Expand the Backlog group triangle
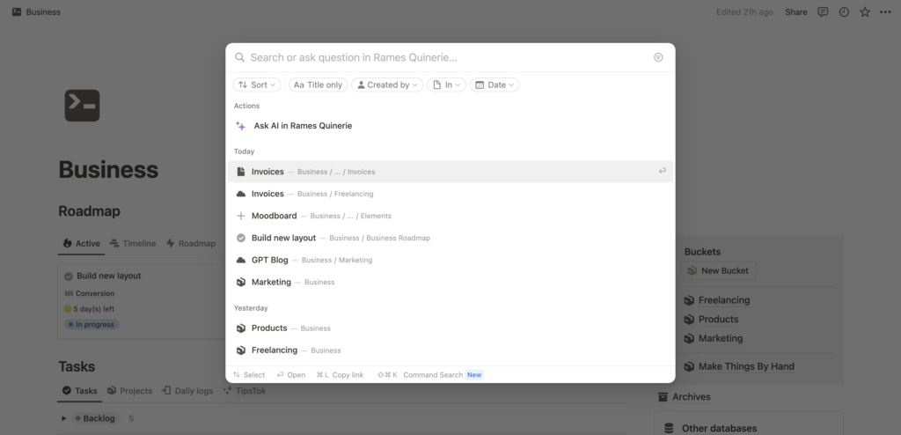The width and height of the screenshot is (901, 435). point(63,418)
